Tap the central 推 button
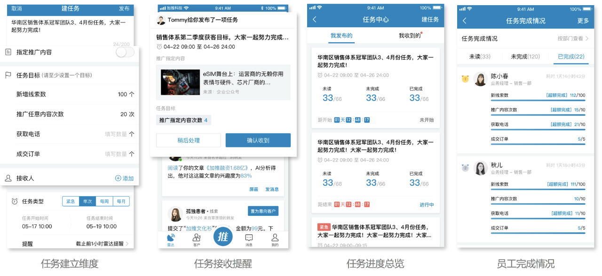602x276 pixels. click(x=223, y=236)
